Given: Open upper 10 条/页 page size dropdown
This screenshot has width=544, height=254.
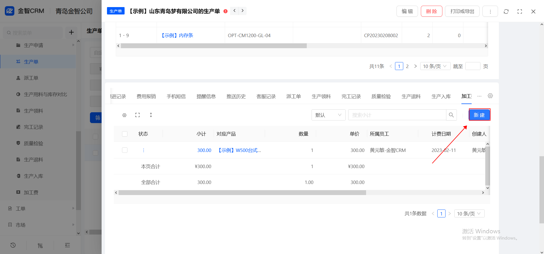Looking at the screenshot, I should [x=435, y=66].
